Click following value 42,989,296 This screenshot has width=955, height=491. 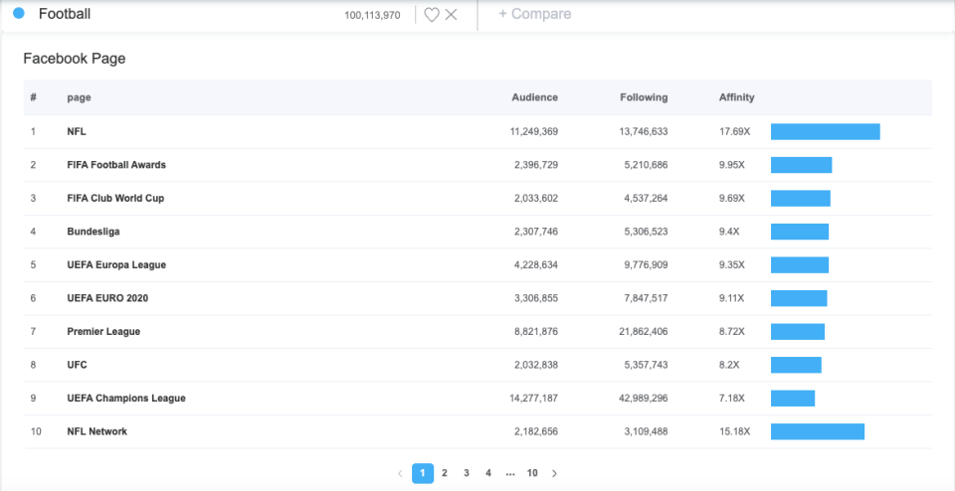click(x=644, y=399)
